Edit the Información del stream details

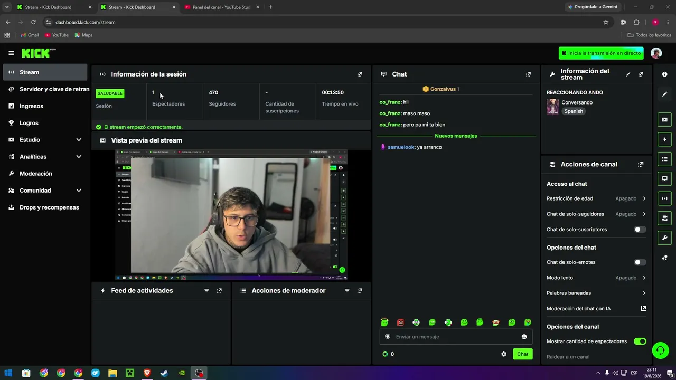click(628, 74)
